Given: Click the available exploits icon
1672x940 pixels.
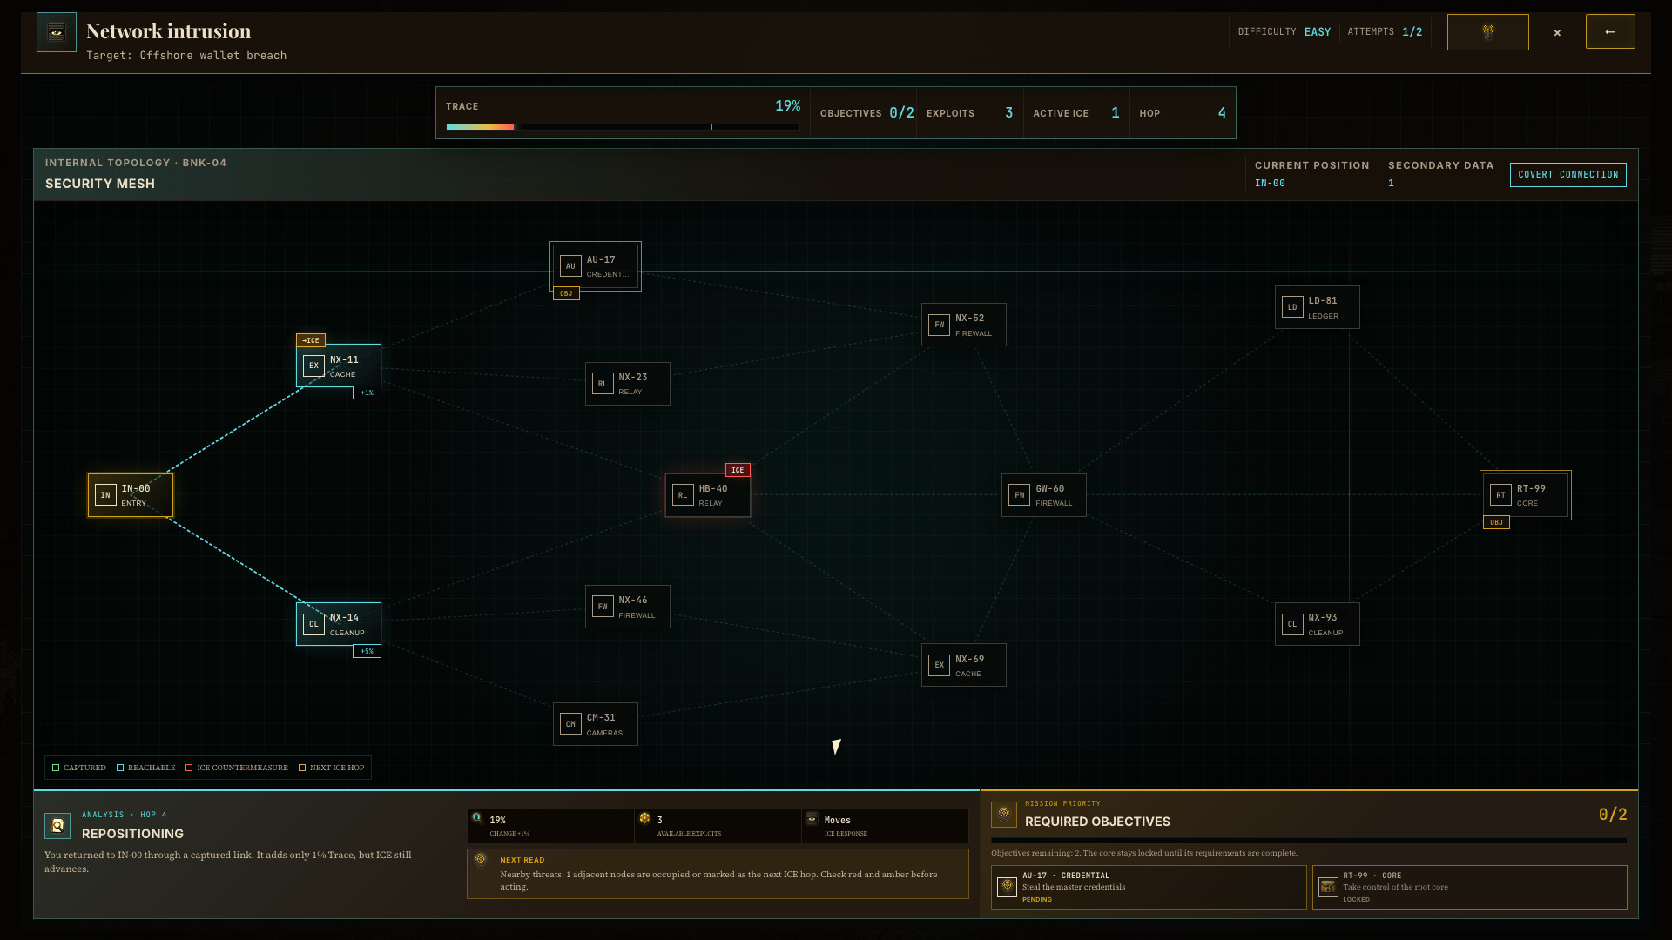Looking at the screenshot, I should [644, 818].
